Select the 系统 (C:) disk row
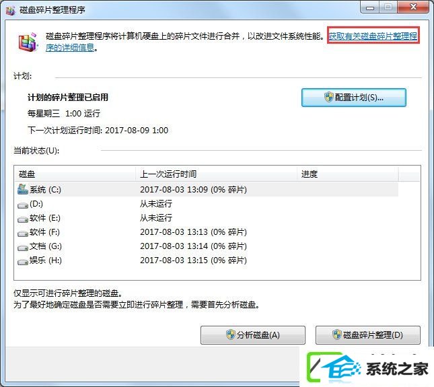434x387 pixels. pos(207,190)
